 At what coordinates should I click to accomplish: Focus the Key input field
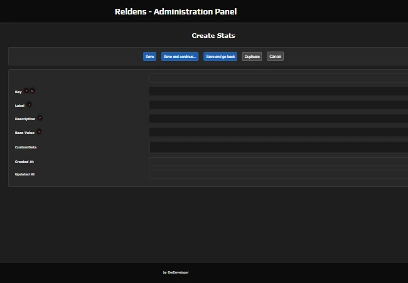click(x=279, y=91)
